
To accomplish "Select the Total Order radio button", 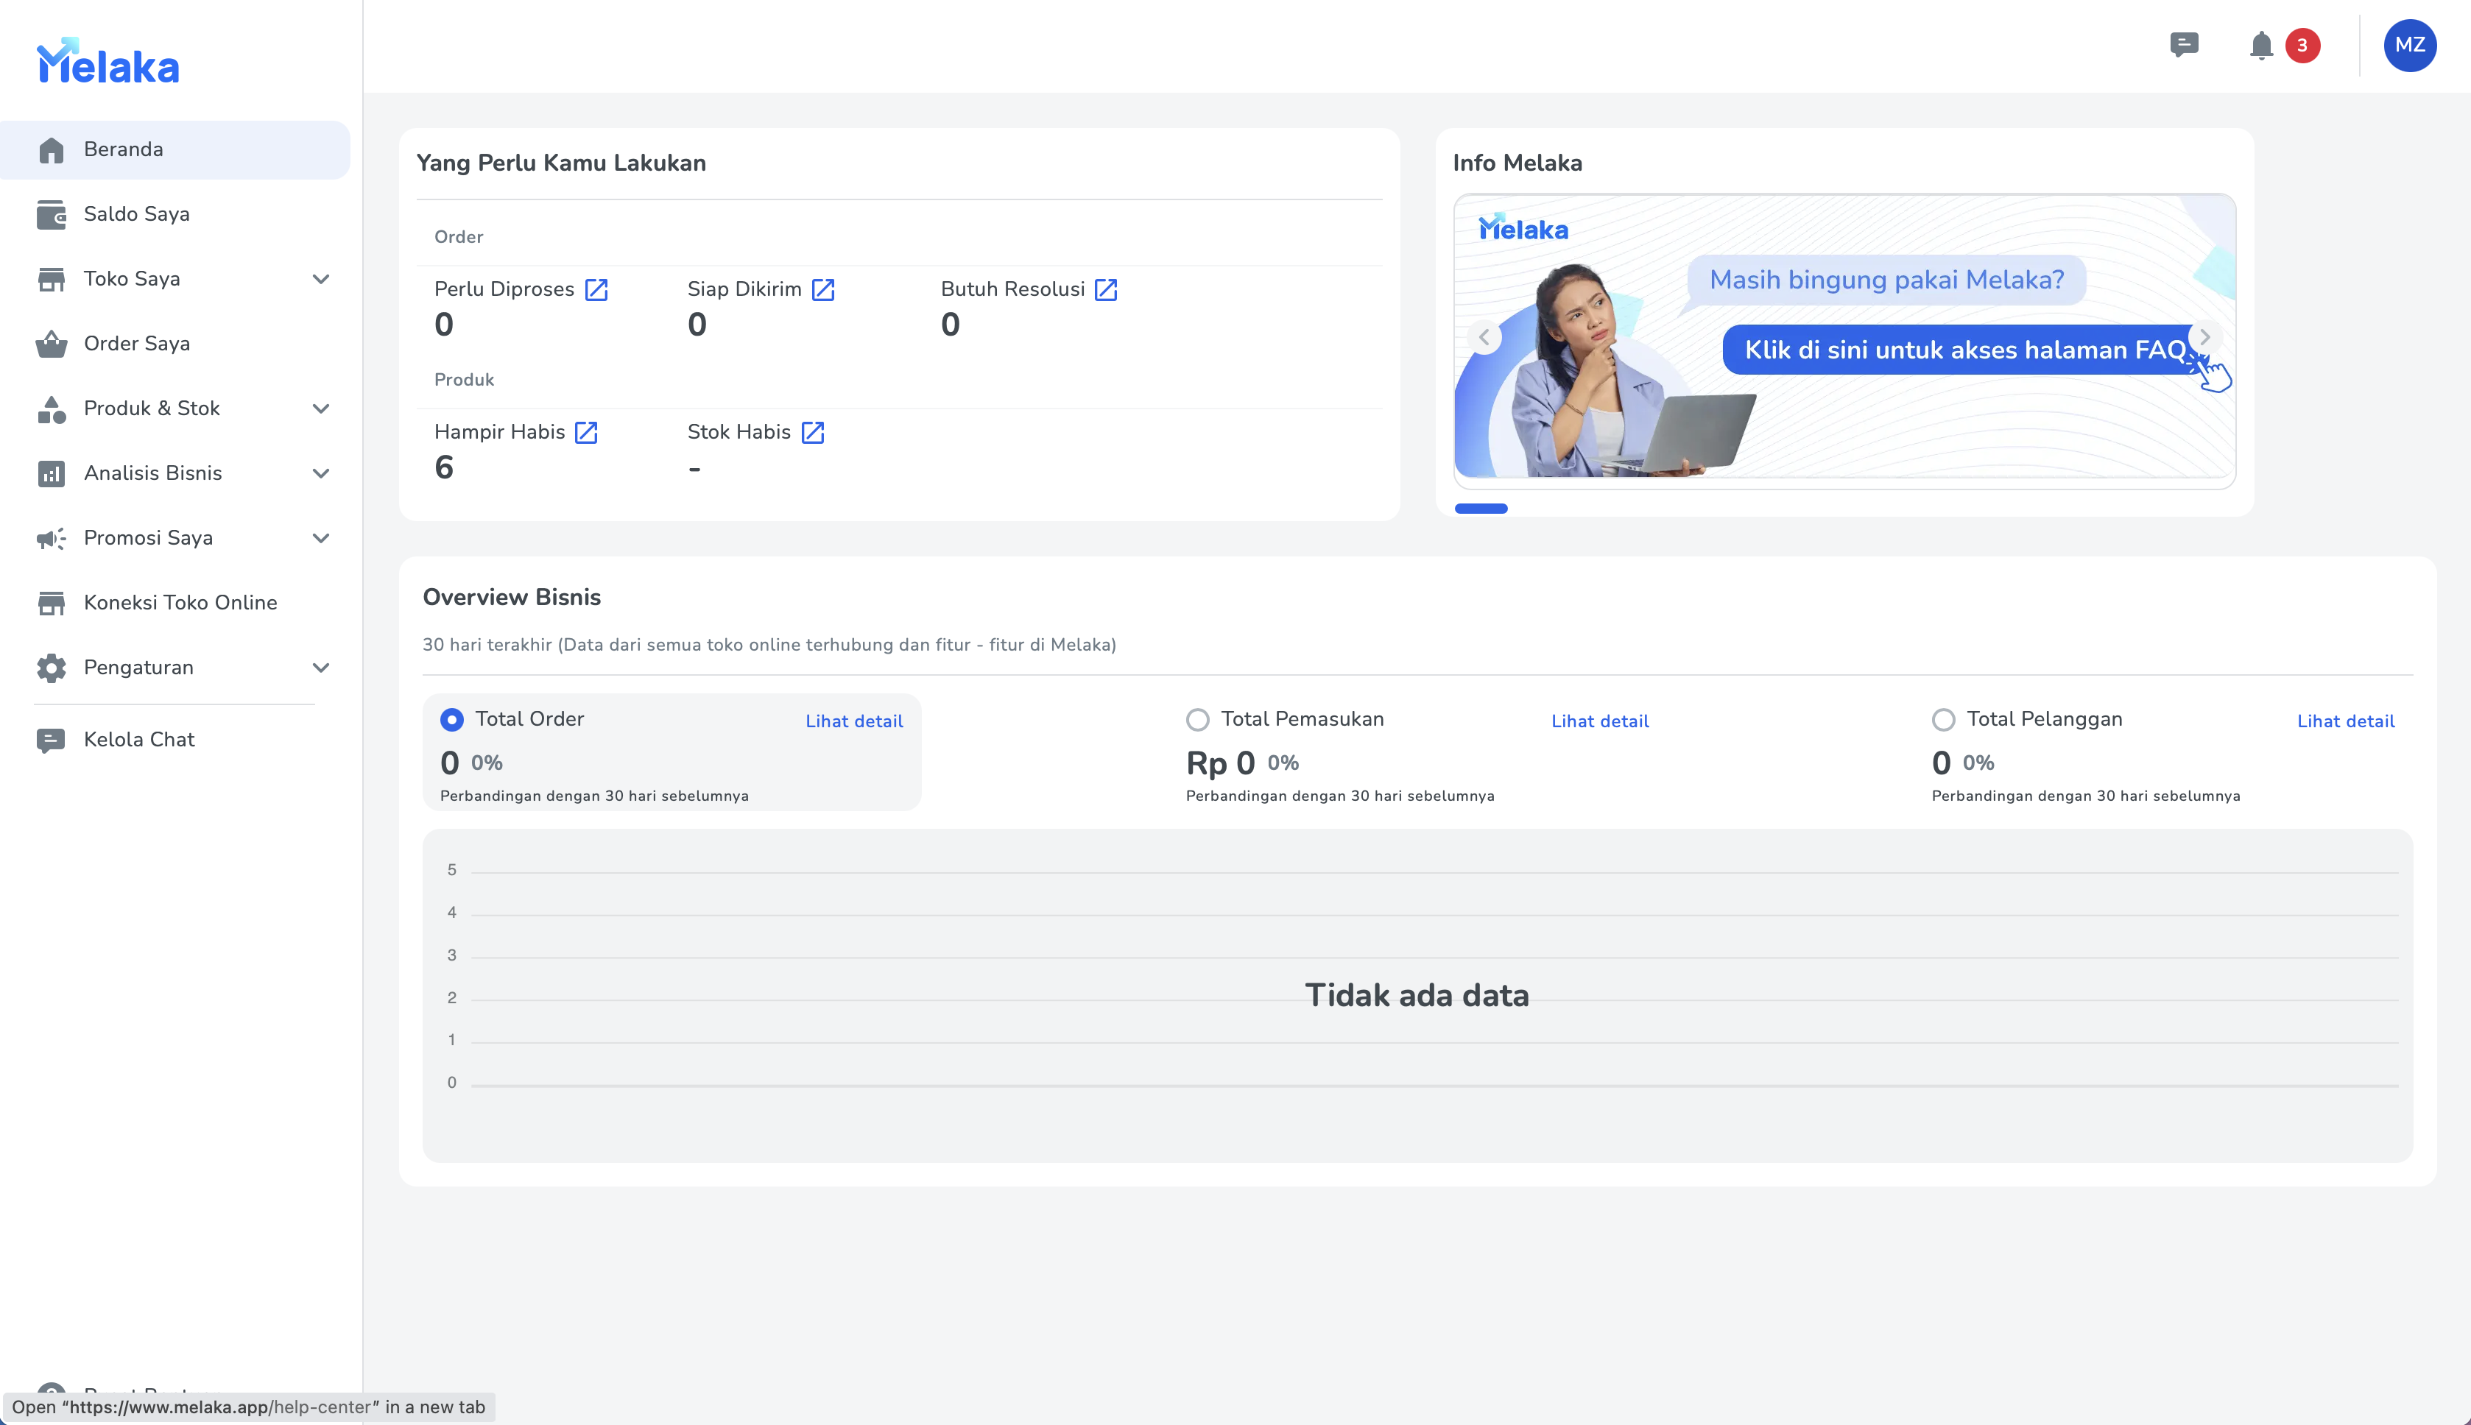I will pos(451,721).
